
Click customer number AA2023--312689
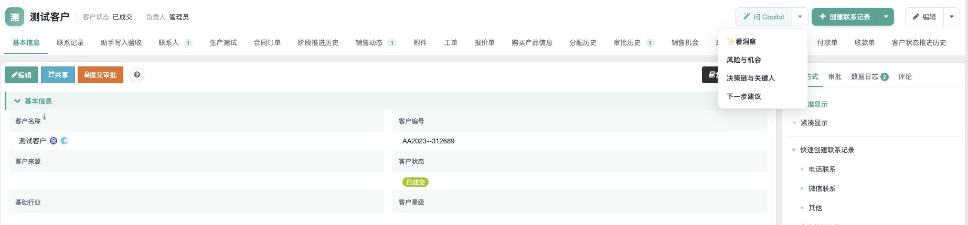click(428, 141)
